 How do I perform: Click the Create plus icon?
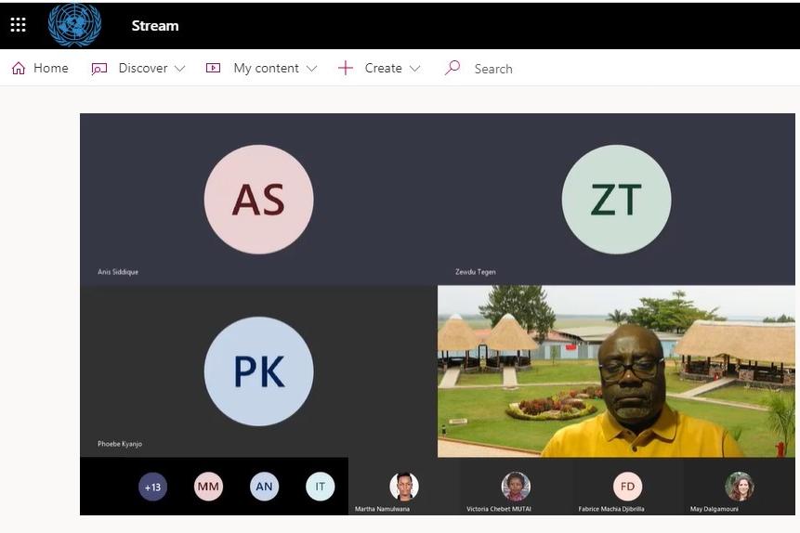pyautogui.click(x=346, y=68)
